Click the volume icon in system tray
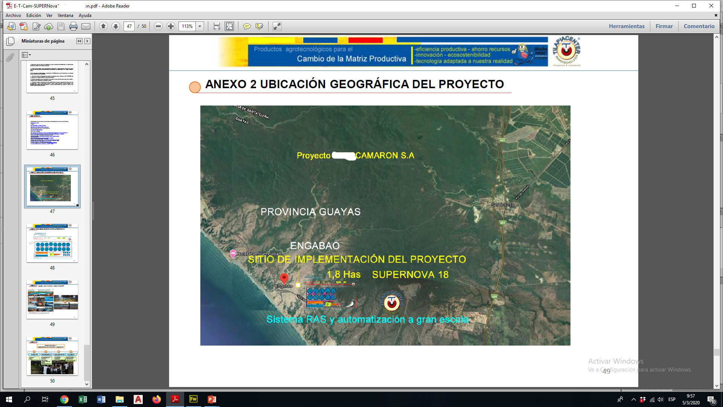 click(x=661, y=399)
